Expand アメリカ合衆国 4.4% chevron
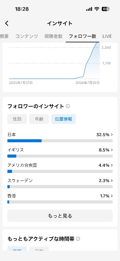 [x=112, y=165]
